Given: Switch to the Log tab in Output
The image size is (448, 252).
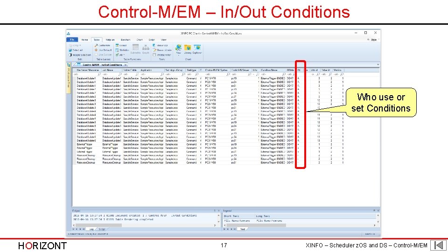Looking at the screenshot, I should pyautogui.click(x=91, y=229).
